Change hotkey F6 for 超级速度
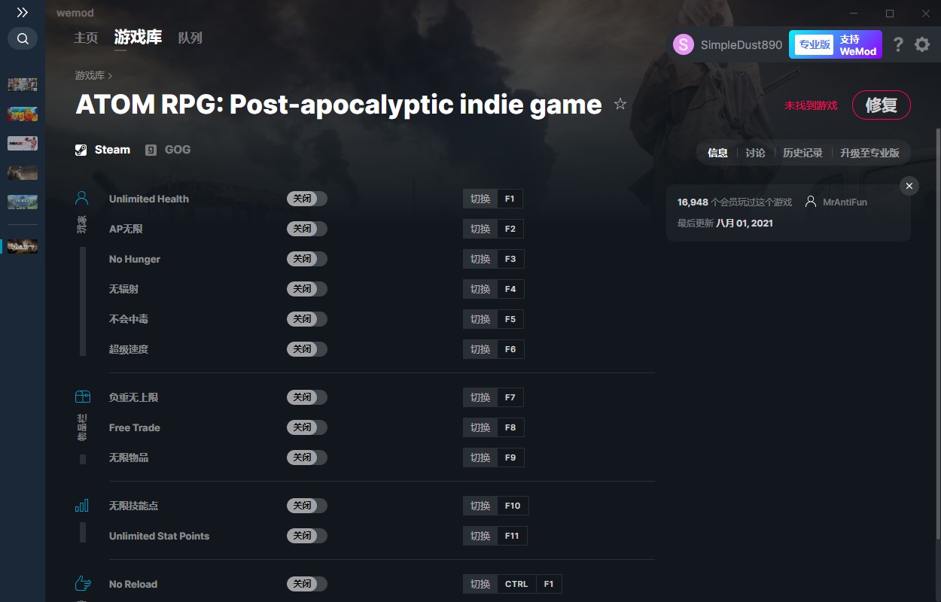This screenshot has width=941, height=602. point(510,349)
